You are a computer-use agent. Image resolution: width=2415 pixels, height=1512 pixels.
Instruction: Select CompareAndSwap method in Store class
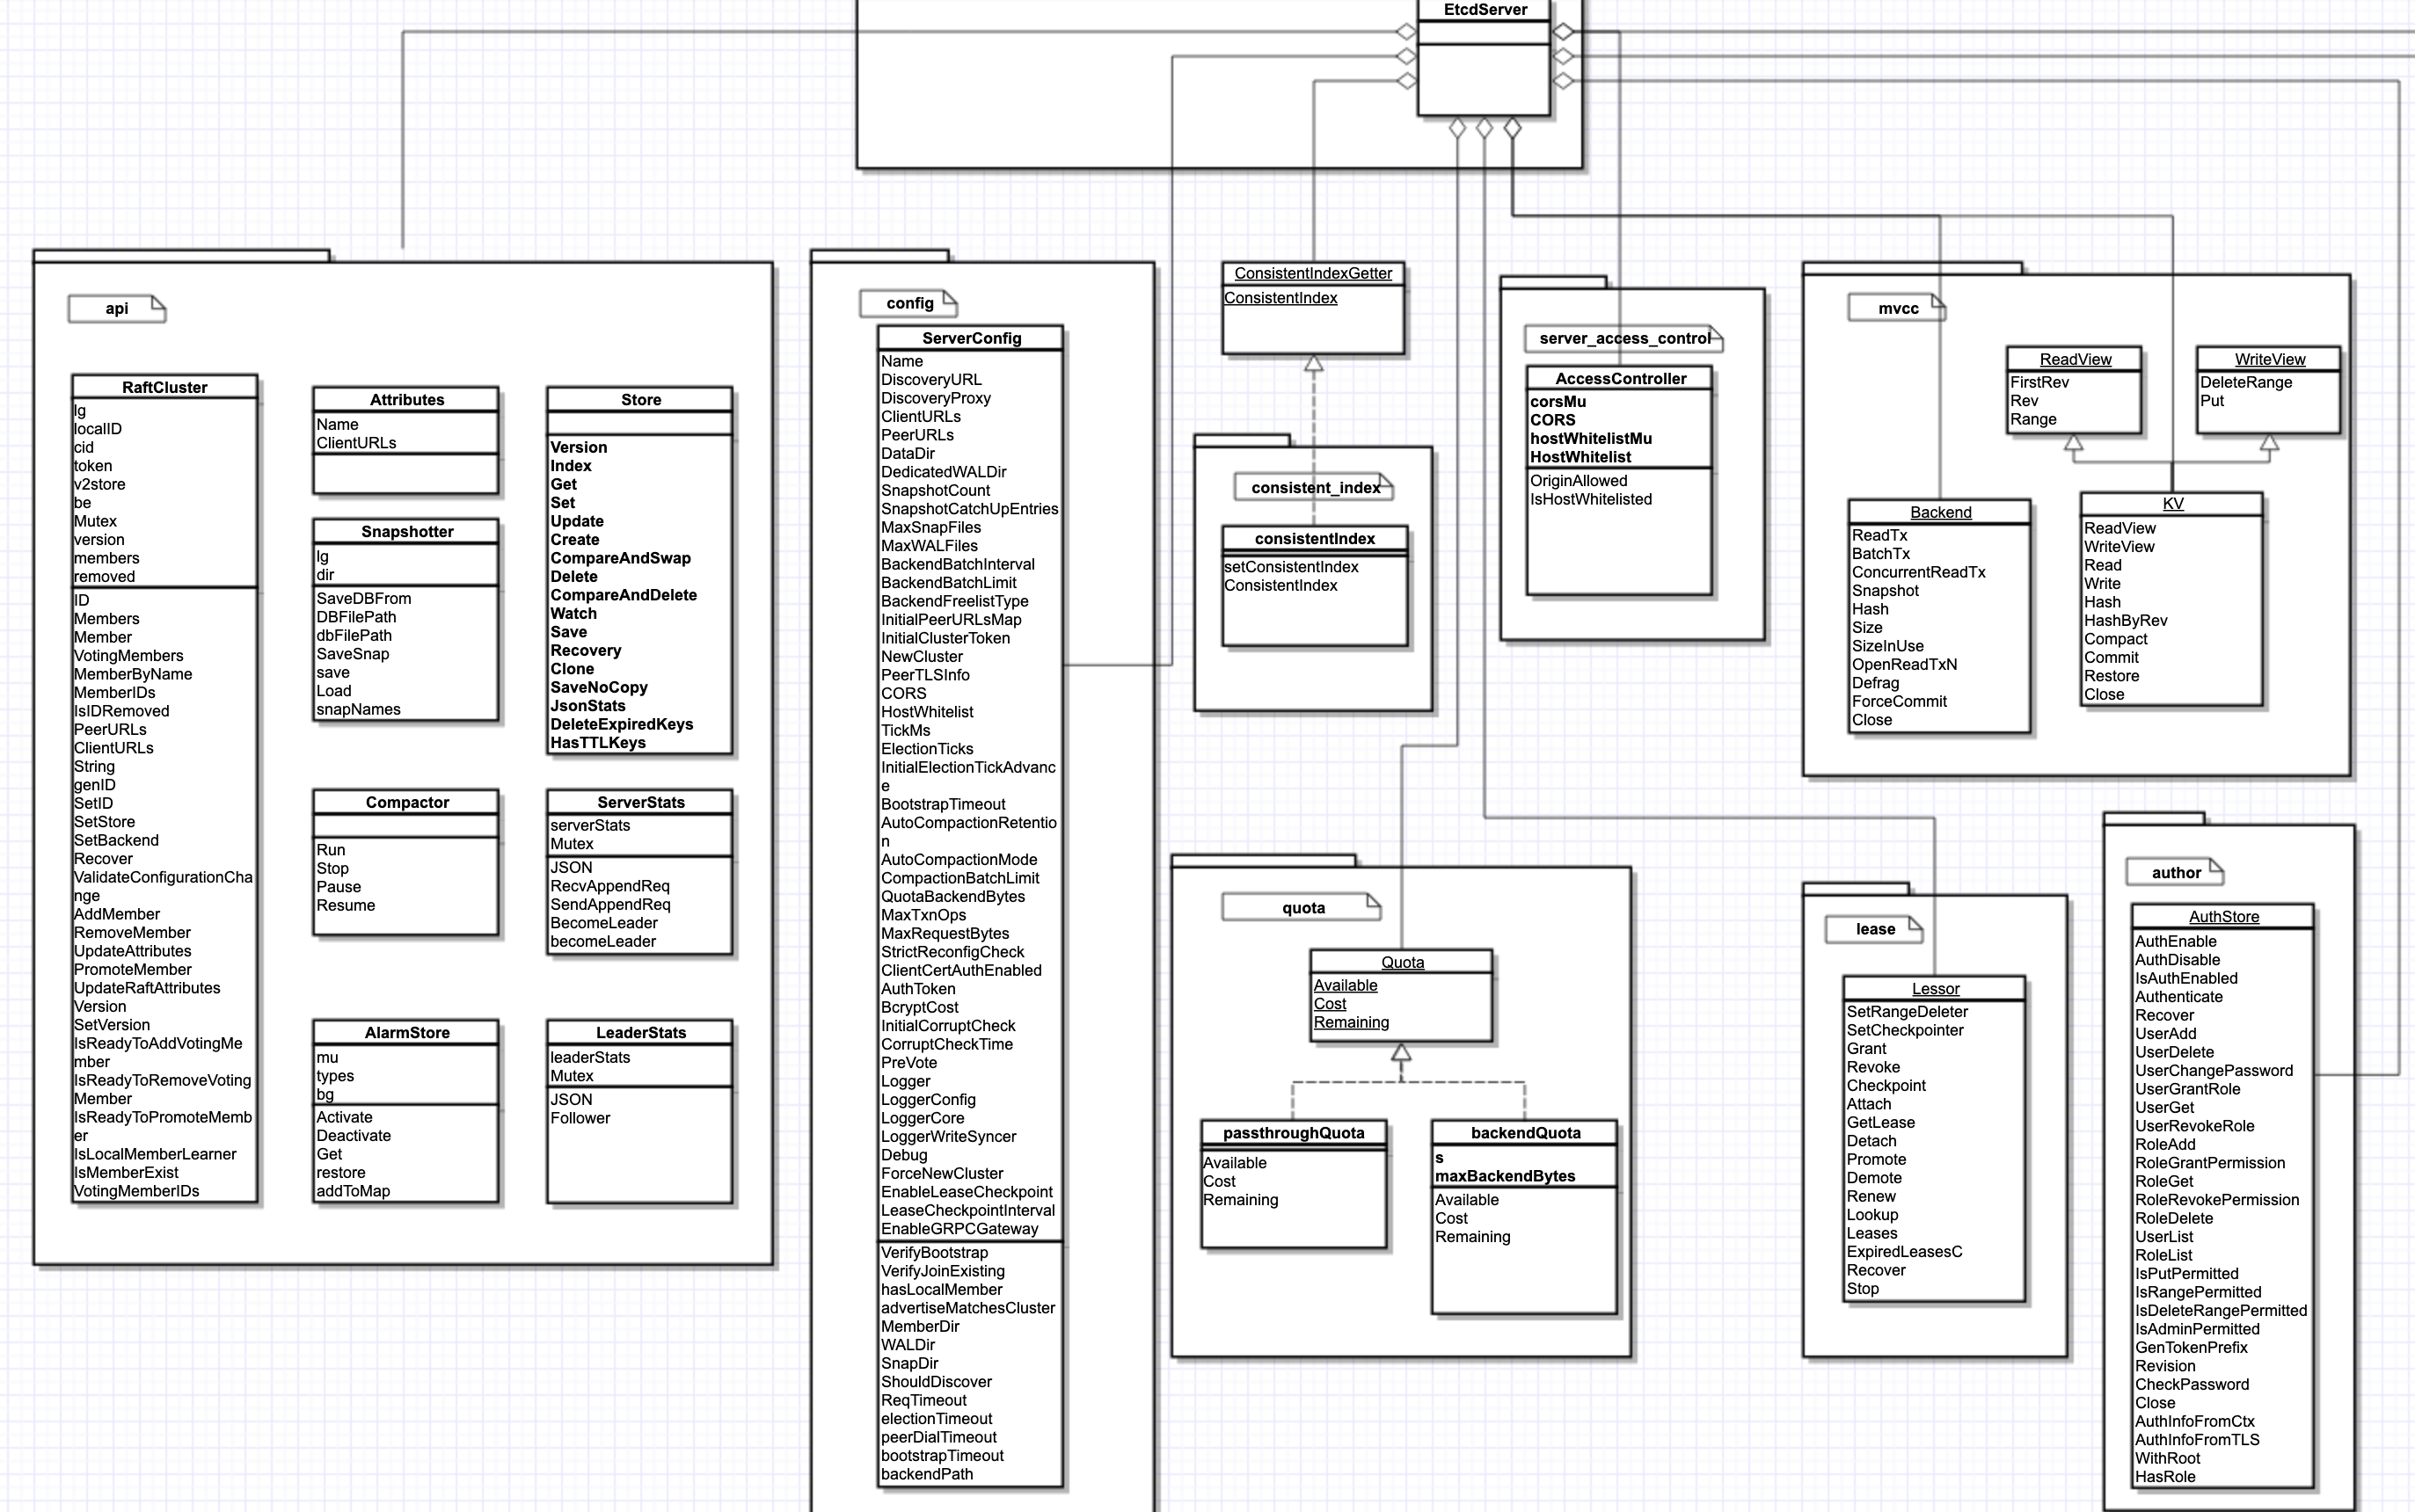(620, 559)
